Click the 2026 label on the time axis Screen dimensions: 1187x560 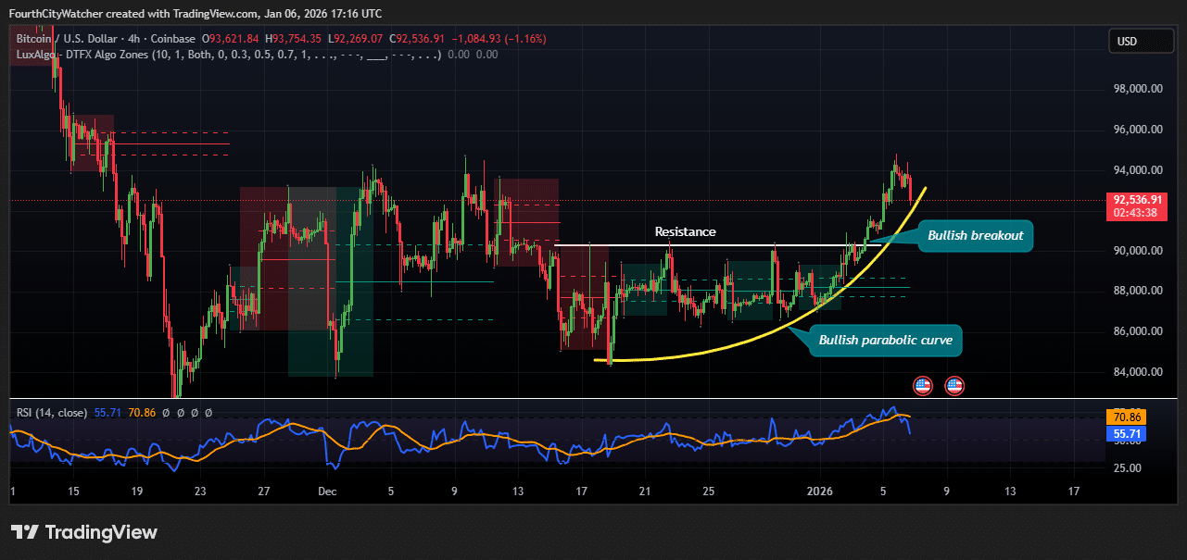[x=820, y=491]
